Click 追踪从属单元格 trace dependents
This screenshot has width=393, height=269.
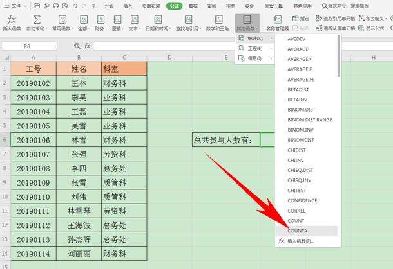point(336,28)
